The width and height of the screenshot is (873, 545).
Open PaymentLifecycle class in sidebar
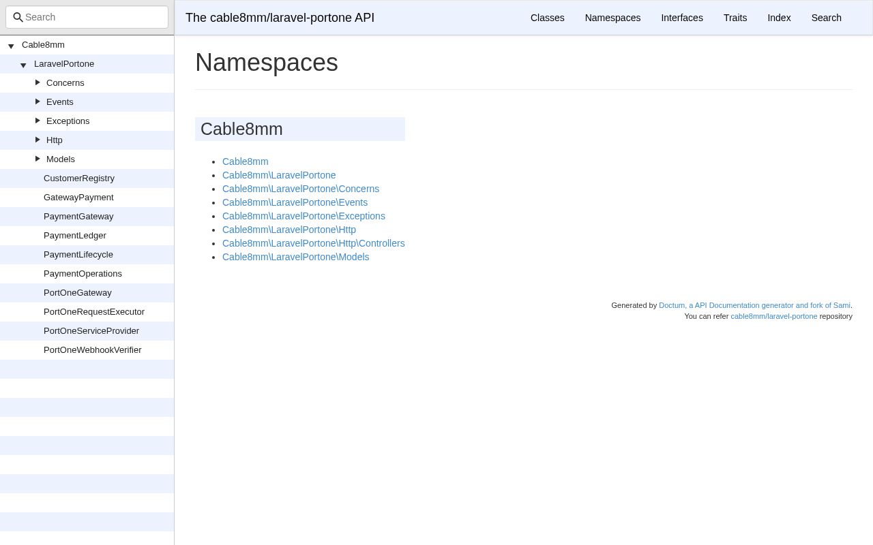point(78,255)
